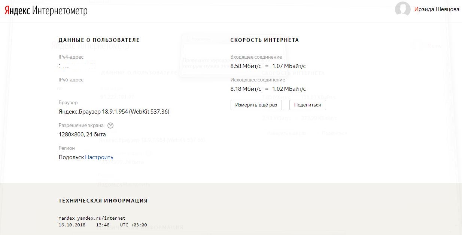The height and width of the screenshot is (235, 462).
Task: Click the Яндекс logo
Action: 17,11
